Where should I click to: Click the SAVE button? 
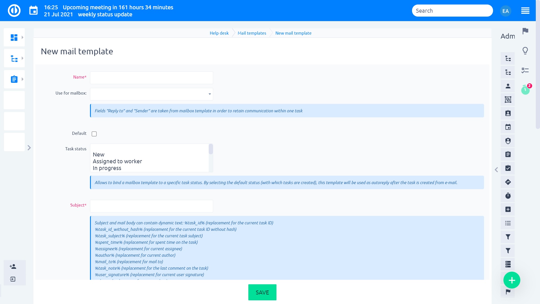tap(262, 292)
